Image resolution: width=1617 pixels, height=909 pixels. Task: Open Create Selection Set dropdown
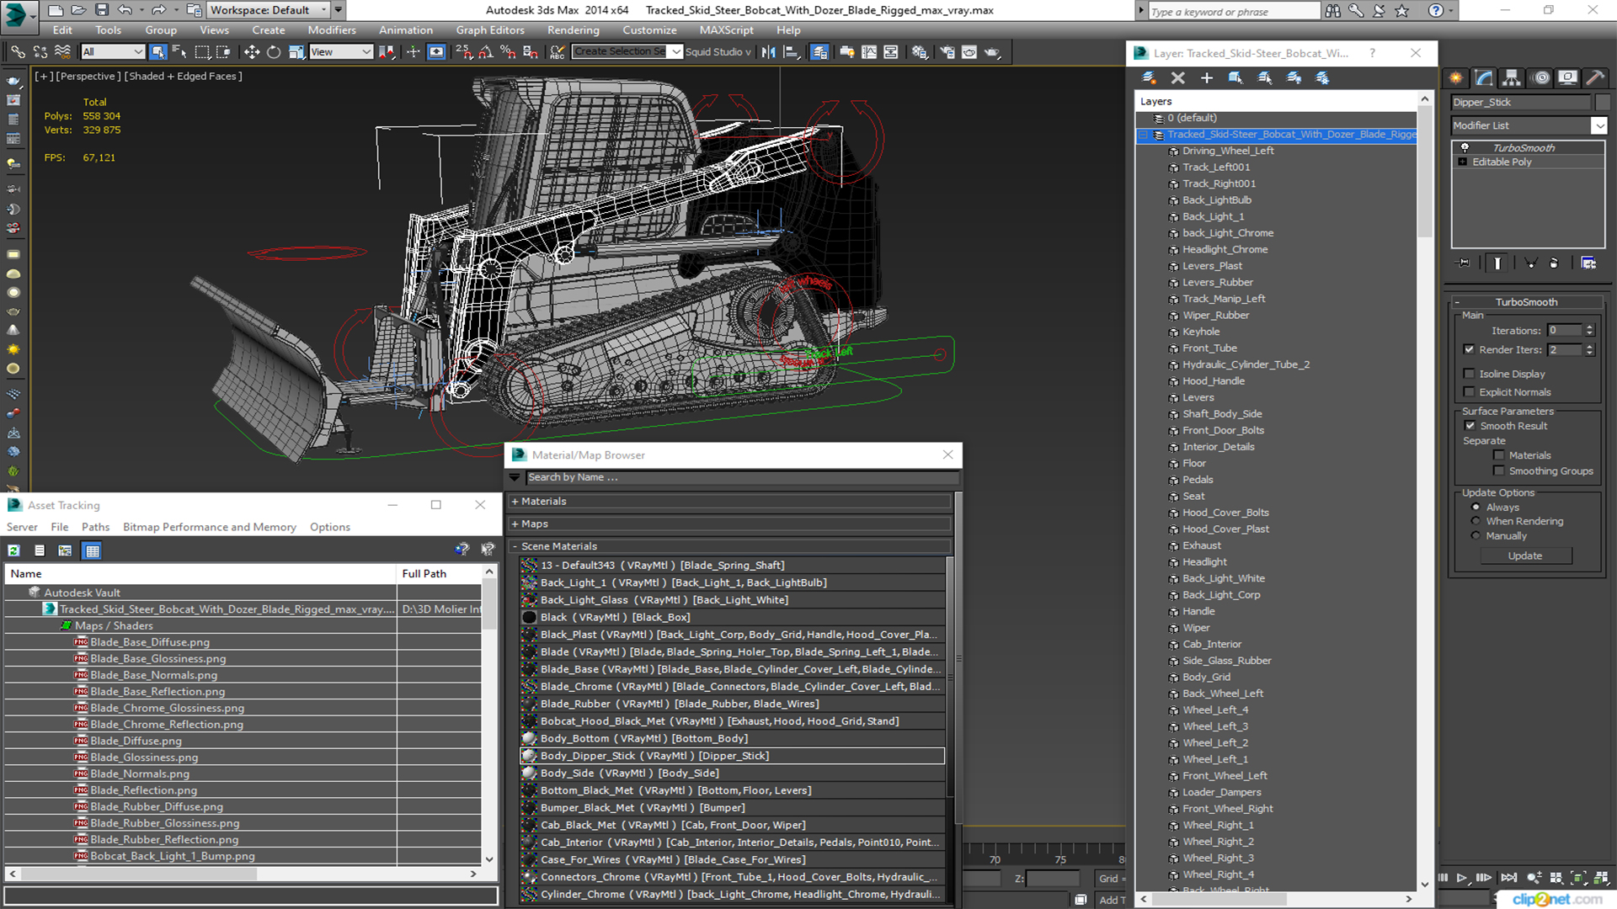pos(676,52)
